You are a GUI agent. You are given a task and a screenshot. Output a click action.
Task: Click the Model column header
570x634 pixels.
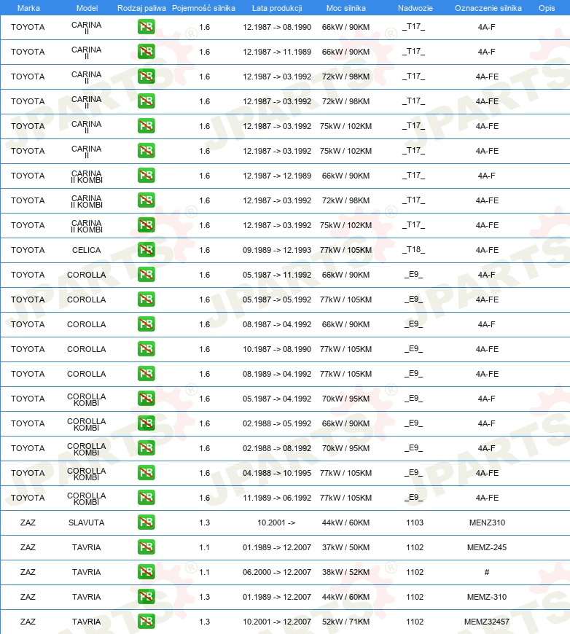click(x=87, y=8)
